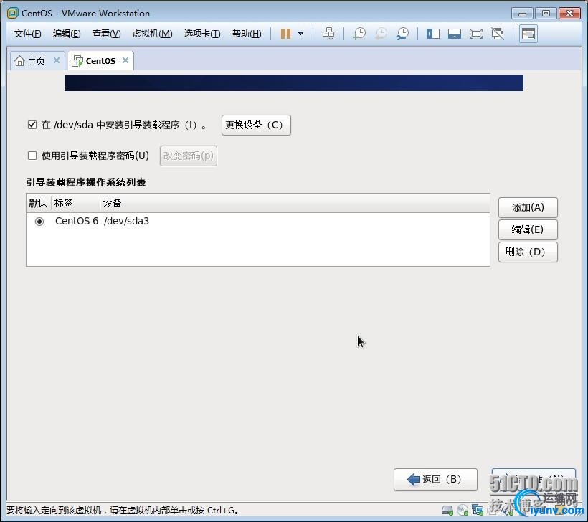Open the 查看(V) menu
Screen dimensions: 588x522
(107, 34)
